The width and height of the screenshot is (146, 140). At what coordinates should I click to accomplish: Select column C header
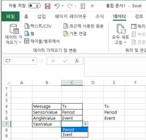pyautogui.click(x=72, y=83)
